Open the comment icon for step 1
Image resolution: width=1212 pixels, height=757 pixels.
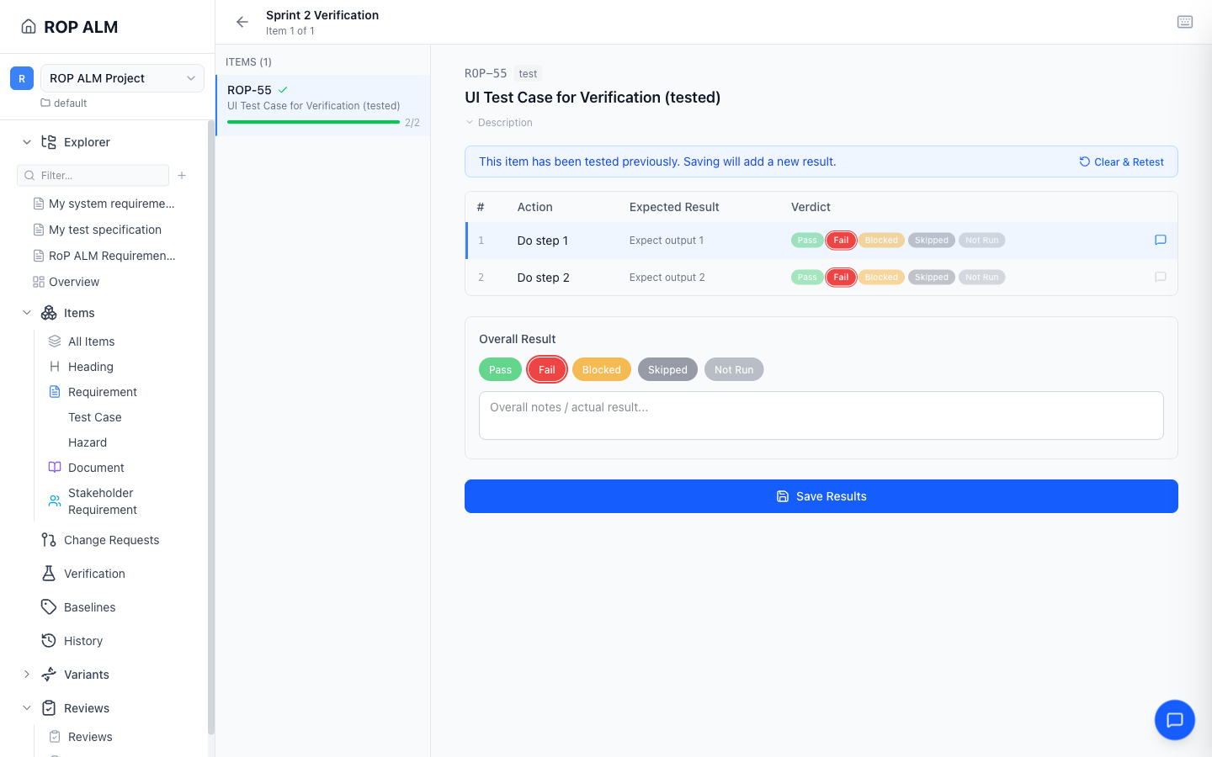pyautogui.click(x=1161, y=240)
